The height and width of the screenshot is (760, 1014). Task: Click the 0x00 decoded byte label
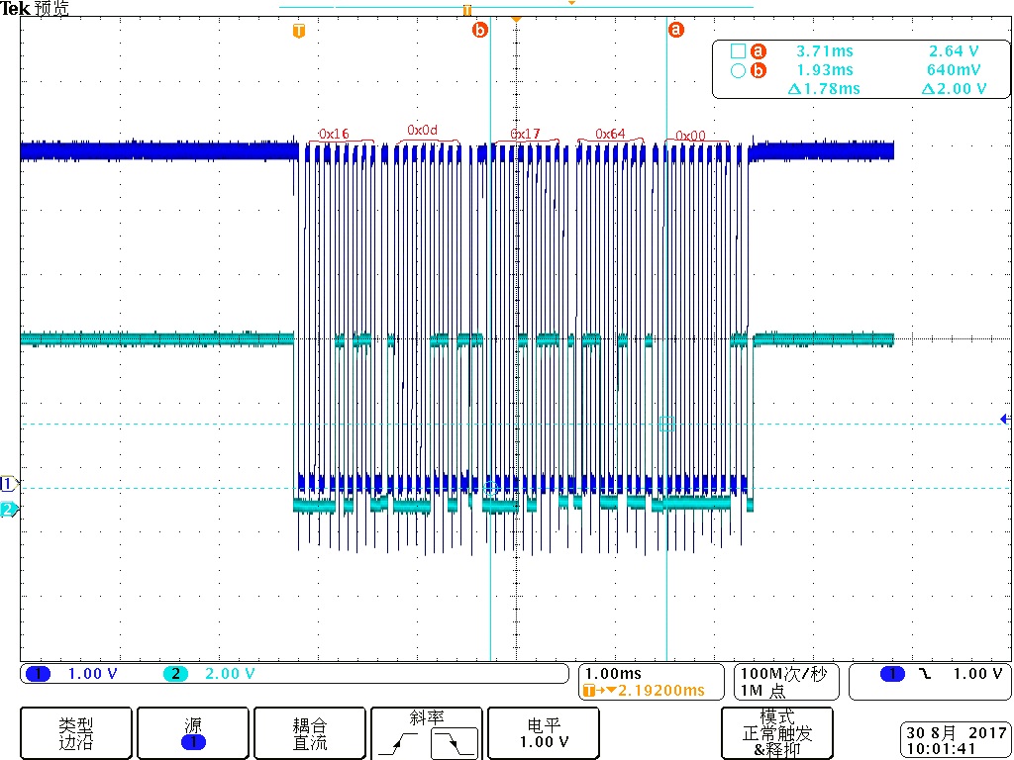(690, 136)
